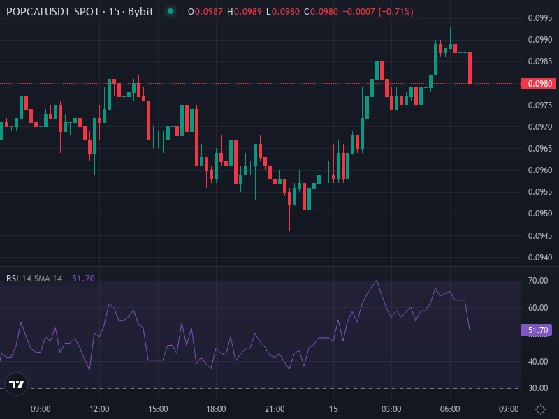Click the TradingView logo
Screen dimensions: 559x419
pos(17,385)
